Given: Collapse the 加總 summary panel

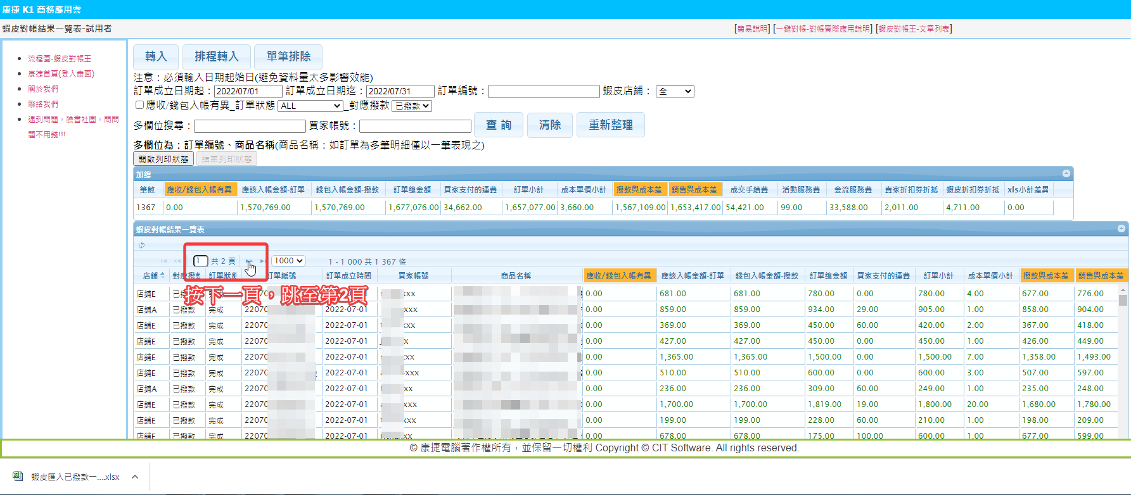Looking at the screenshot, I should pyautogui.click(x=1066, y=173).
